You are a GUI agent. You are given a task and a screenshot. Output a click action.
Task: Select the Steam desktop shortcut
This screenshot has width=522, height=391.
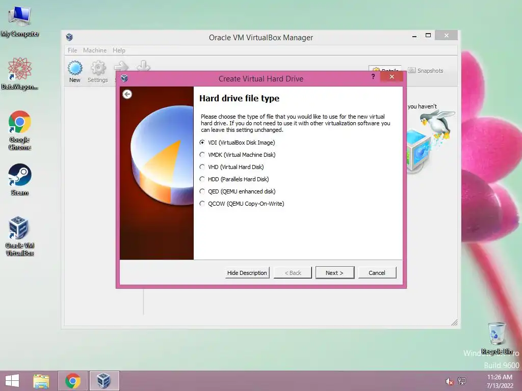(x=20, y=180)
